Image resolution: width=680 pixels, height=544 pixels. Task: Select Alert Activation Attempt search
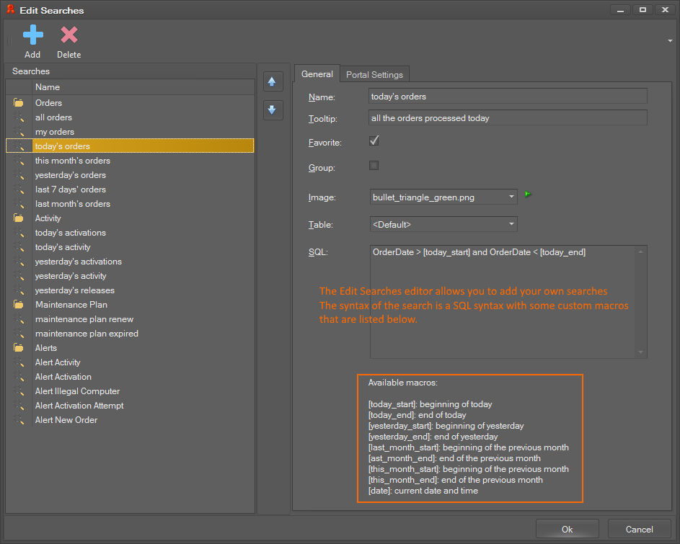pyautogui.click(x=130, y=405)
